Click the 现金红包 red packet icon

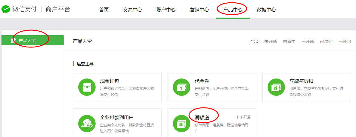[x=87, y=87]
